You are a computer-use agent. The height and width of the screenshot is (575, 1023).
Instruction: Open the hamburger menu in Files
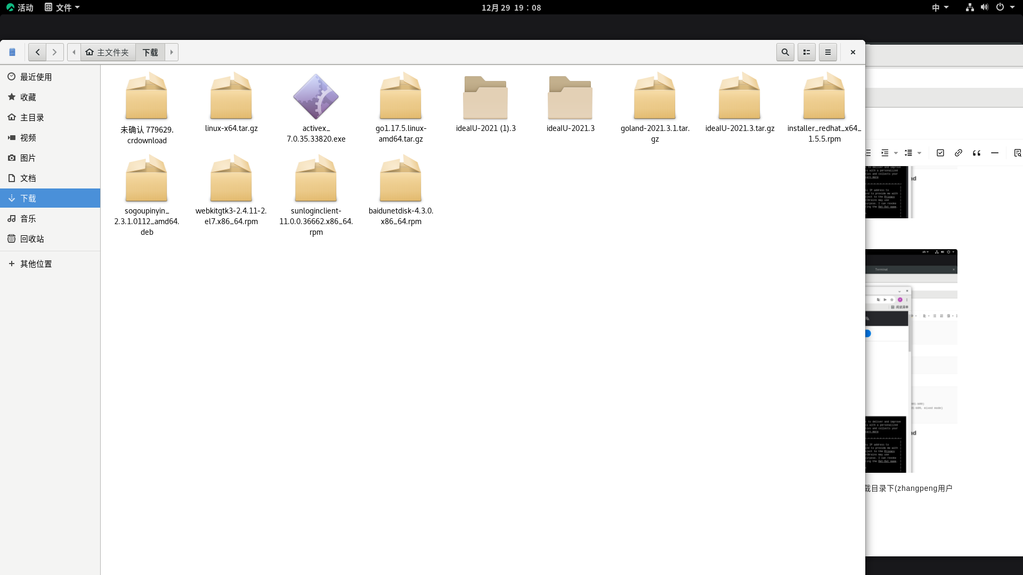[827, 52]
